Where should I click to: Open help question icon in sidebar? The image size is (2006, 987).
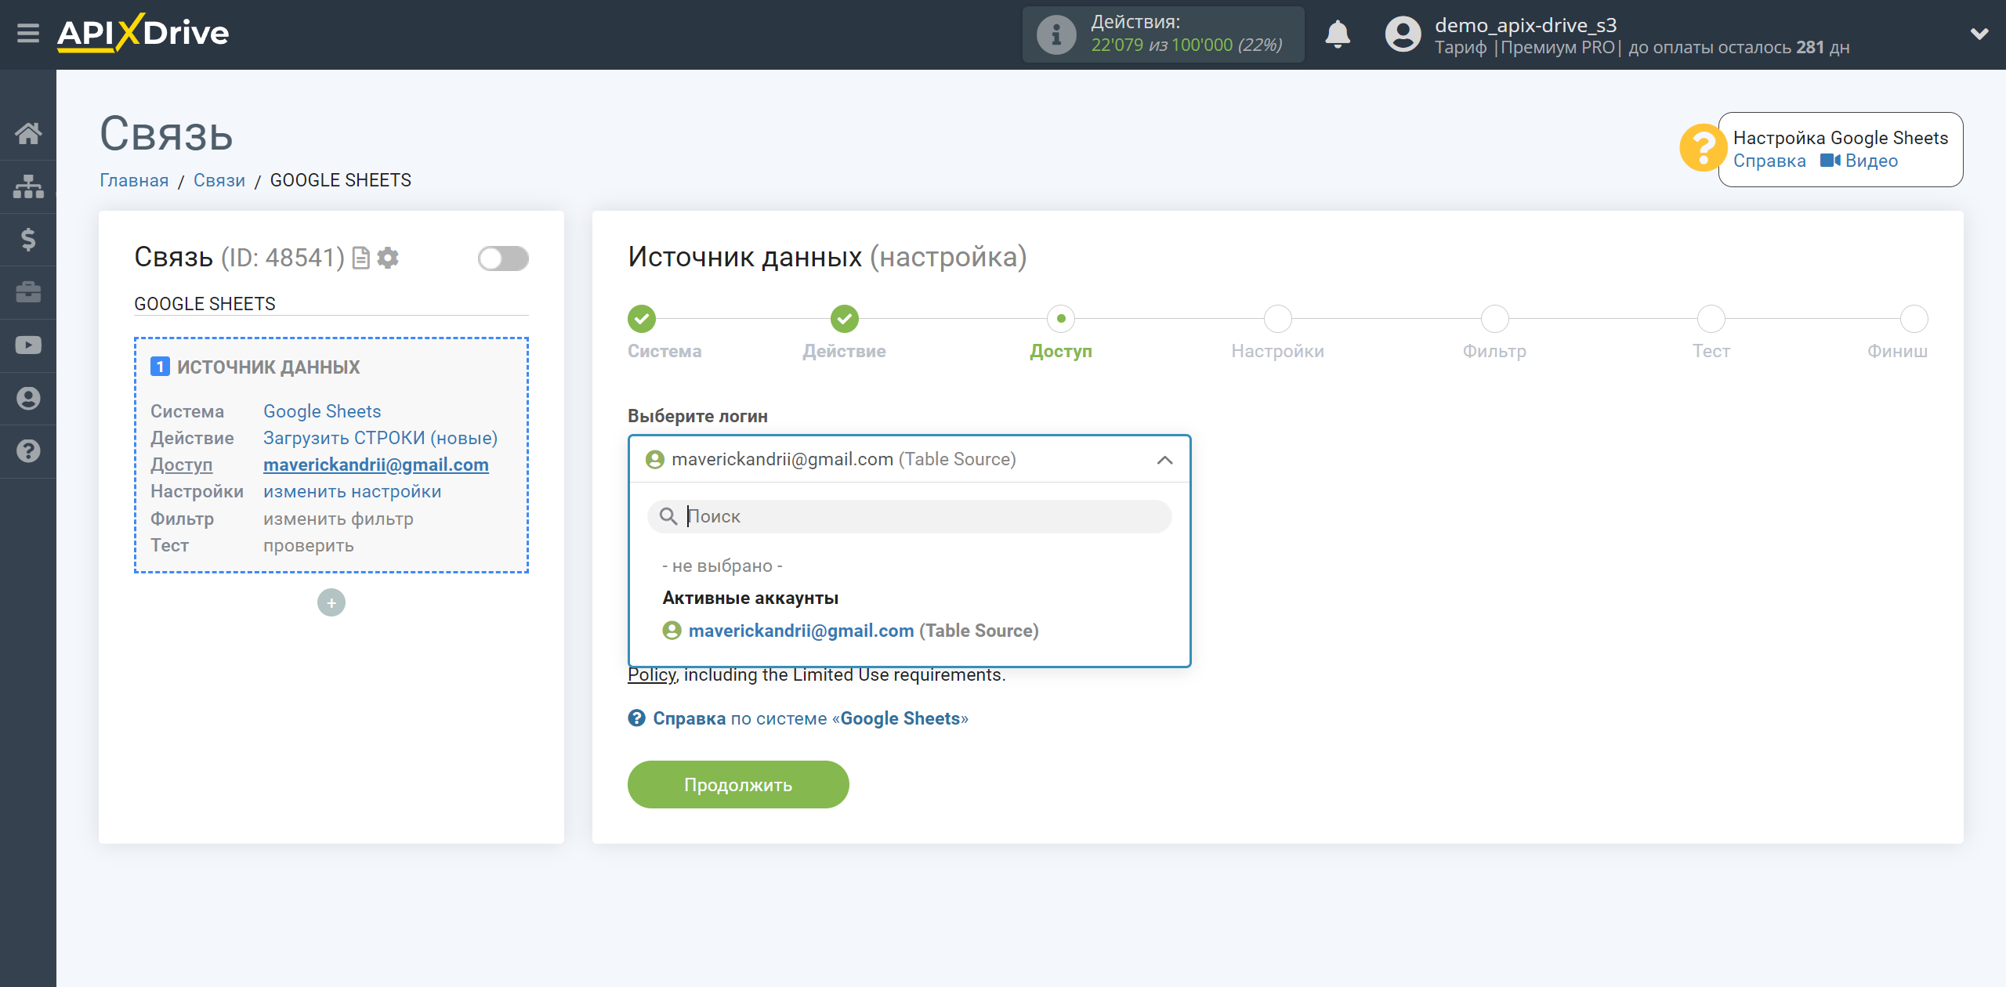(x=28, y=451)
